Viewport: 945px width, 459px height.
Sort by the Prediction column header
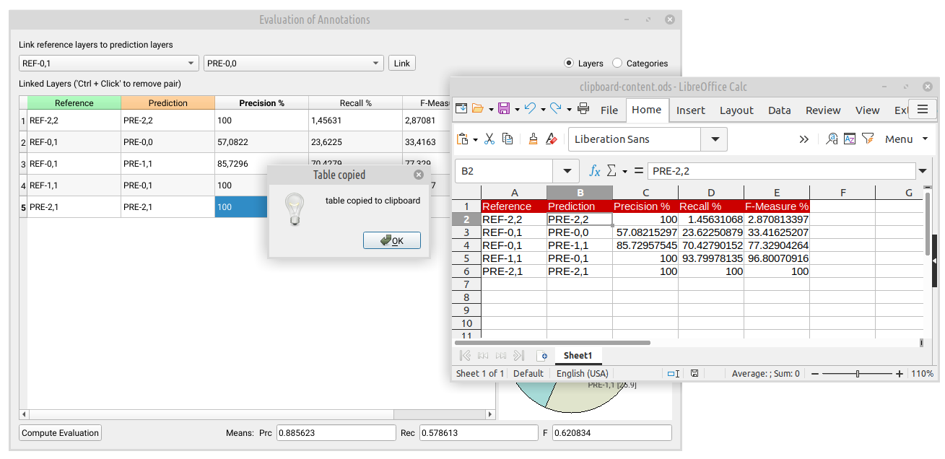tap(168, 103)
